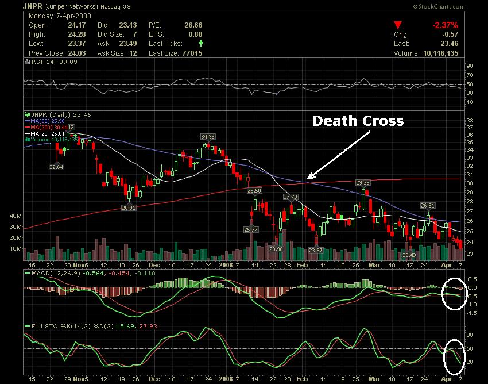
Task: Click the High value 24.28
Action: [76, 34]
